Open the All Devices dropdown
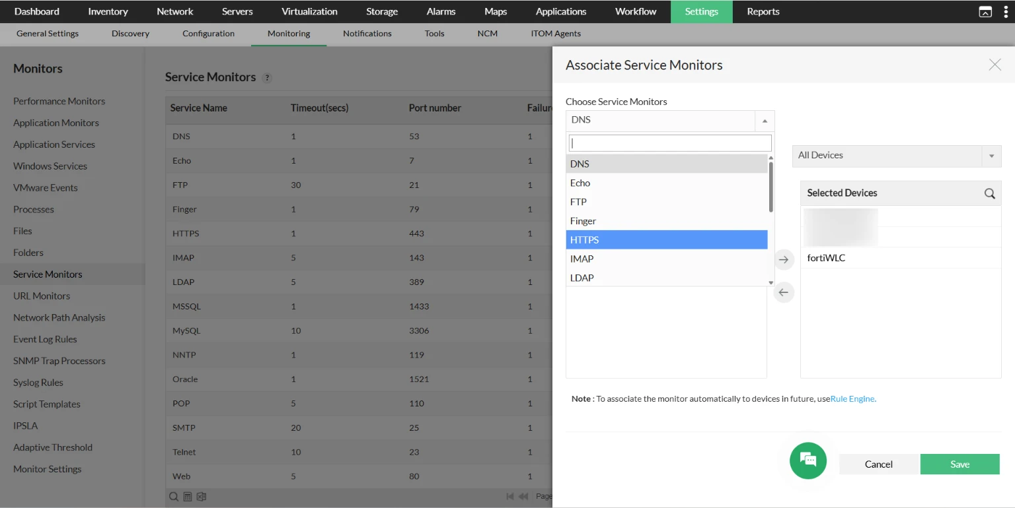This screenshot has width=1015, height=508. point(897,156)
